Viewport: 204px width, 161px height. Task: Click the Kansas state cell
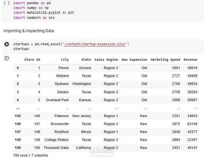tap(85, 100)
